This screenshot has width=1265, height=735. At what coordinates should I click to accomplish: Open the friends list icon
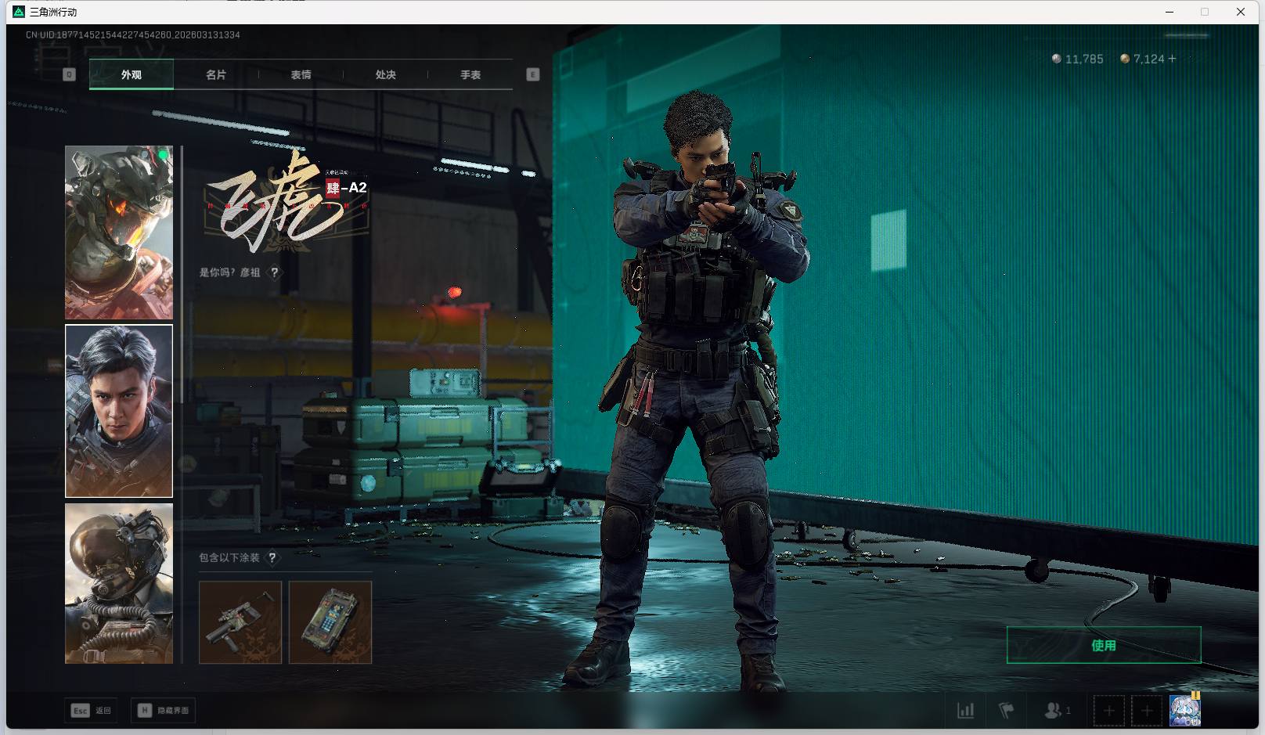(x=1055, y=711)
